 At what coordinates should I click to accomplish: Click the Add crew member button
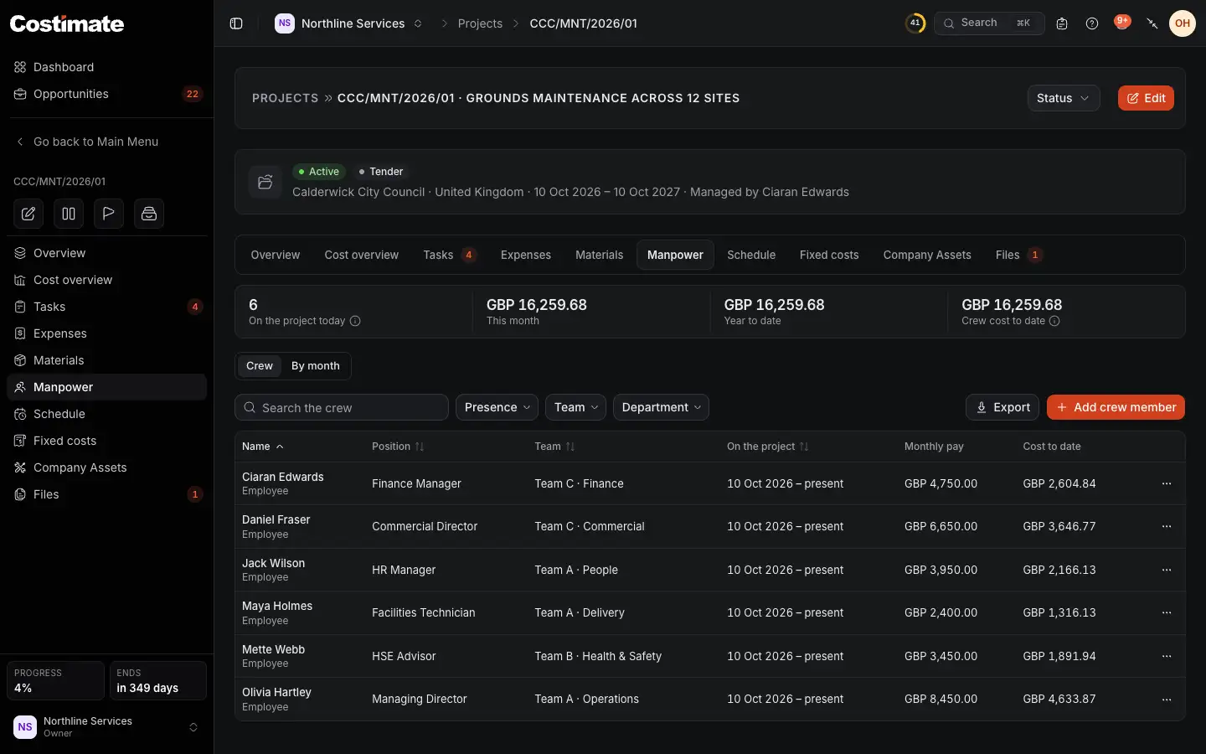tap(1116, 407)
